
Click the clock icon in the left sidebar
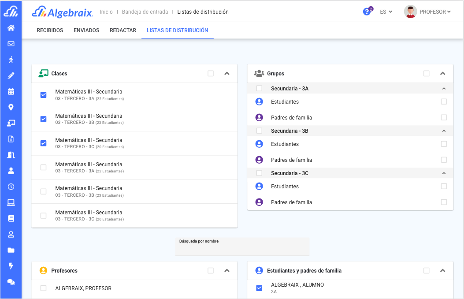click(x=11, y=187)
